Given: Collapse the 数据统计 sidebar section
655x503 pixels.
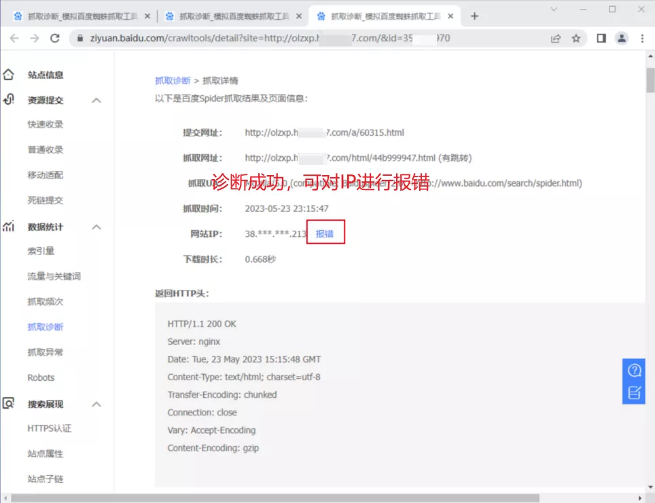Looking at the screenshot, I should 96,227.
